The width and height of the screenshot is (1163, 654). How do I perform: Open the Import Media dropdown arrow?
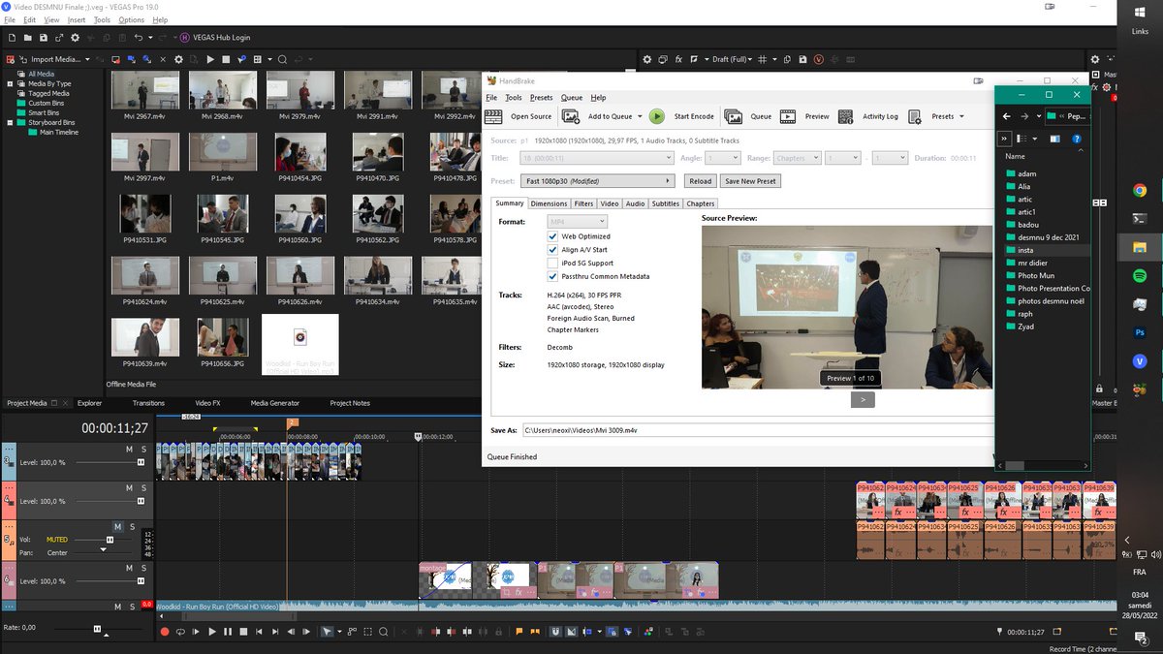click(88, 59)
